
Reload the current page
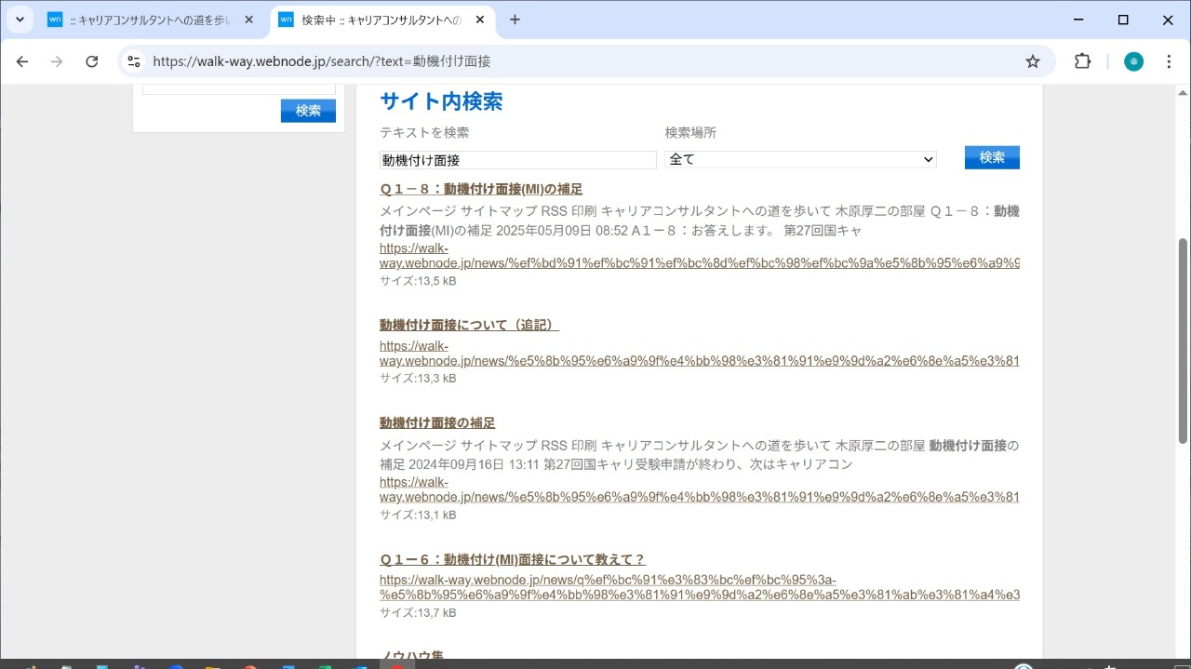[91, 61]
